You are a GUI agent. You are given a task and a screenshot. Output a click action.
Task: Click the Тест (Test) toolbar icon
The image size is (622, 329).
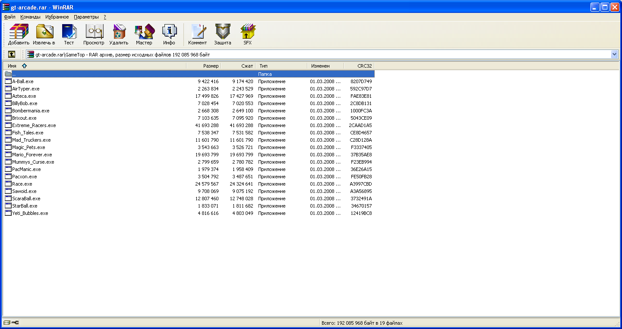[x=69, y=34]
